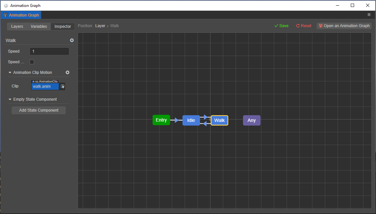Click Layer in the position breadcrumb
376x214 pixels.
click(100, 26)
